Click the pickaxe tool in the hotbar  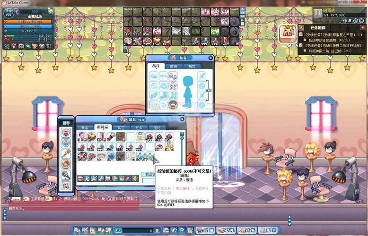click(186, 31)
